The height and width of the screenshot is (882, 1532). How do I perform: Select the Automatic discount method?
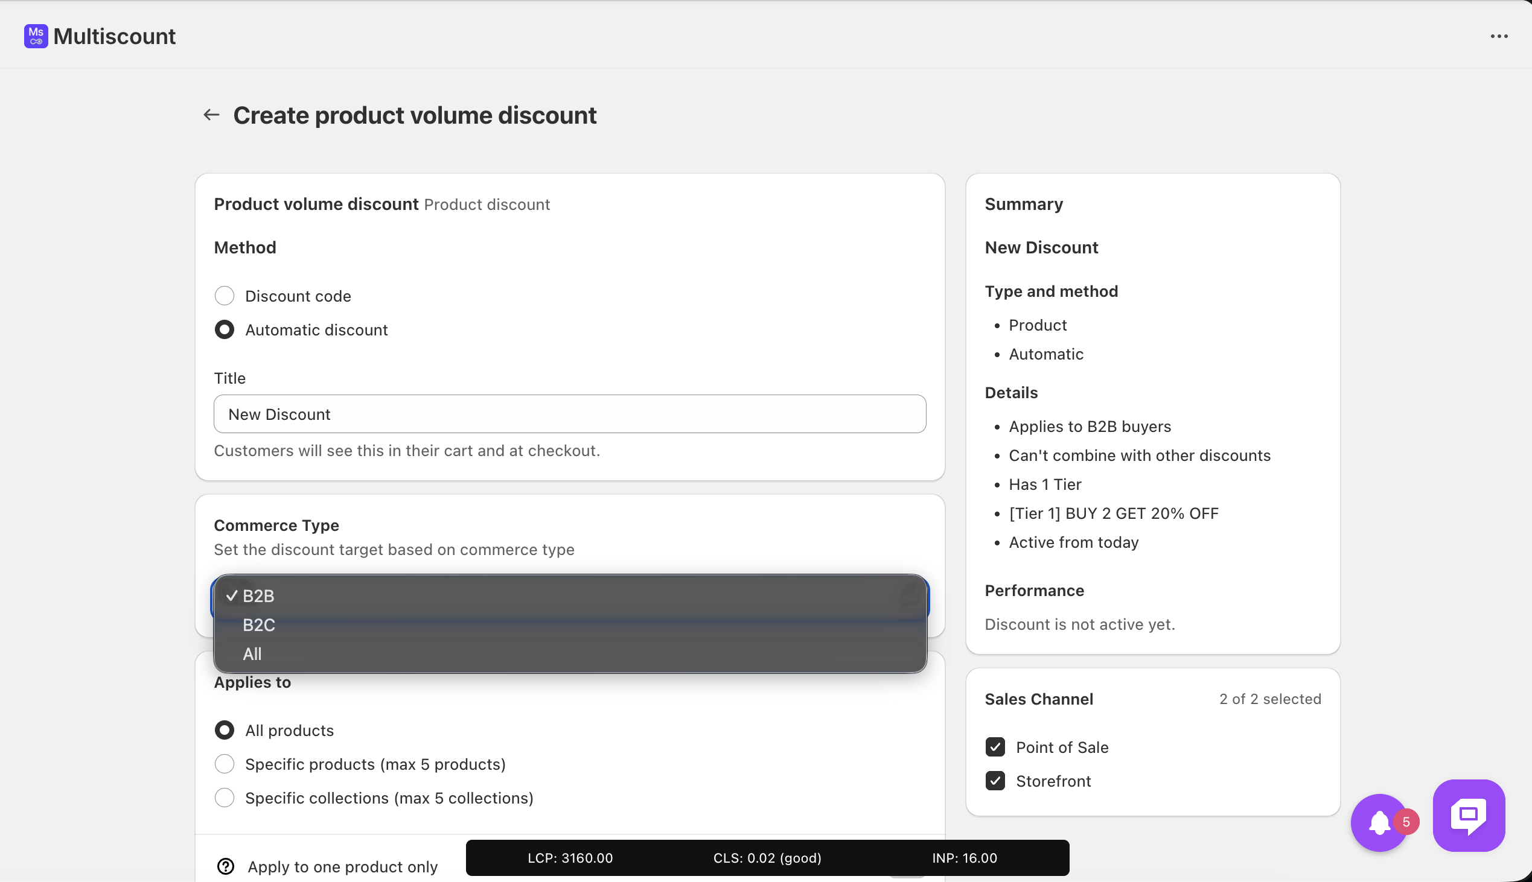tap(224, 329)
